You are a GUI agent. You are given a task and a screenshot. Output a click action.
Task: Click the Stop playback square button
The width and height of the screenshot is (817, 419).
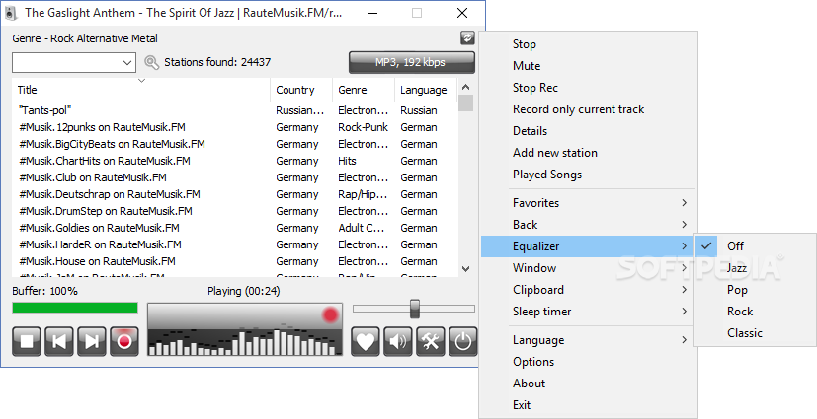coord(26,341)
